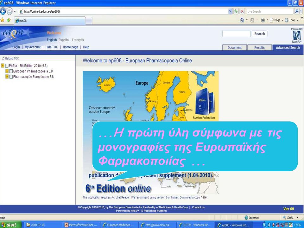The image size is (304, 228).
Task: Click the Contact us footer link
Action: click(x=198, y=207)
